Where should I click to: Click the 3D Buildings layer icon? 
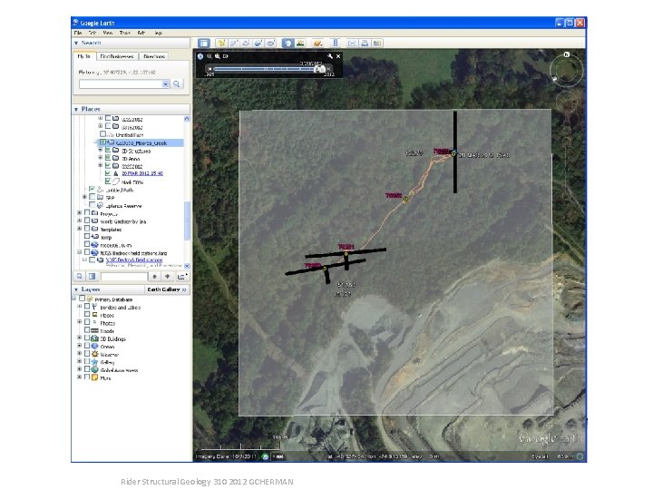coord(95,338)
